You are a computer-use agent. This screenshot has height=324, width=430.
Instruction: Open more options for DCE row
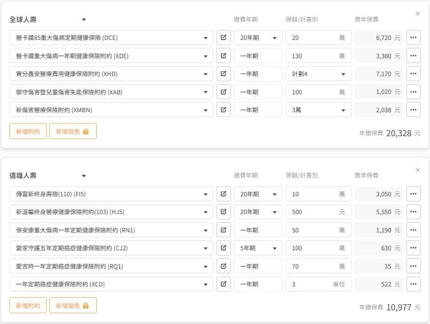pyautogui.click(x=413, y=38)
